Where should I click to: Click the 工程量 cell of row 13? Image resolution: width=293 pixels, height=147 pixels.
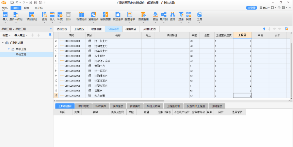[242, 96]
